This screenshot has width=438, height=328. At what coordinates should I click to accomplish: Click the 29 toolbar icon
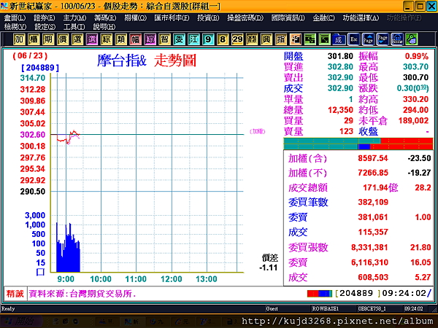[x=237, y=39]
